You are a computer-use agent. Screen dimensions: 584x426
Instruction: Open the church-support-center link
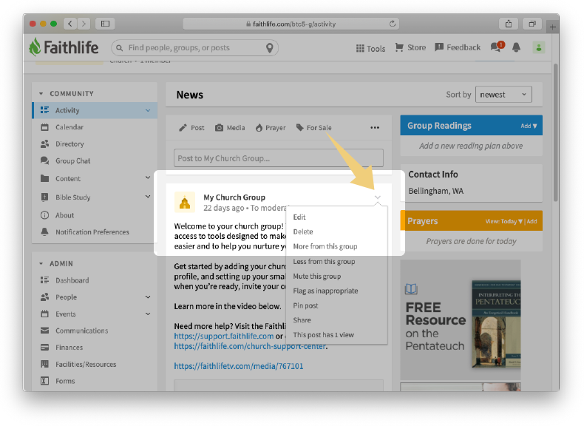[x=250, y=346]
